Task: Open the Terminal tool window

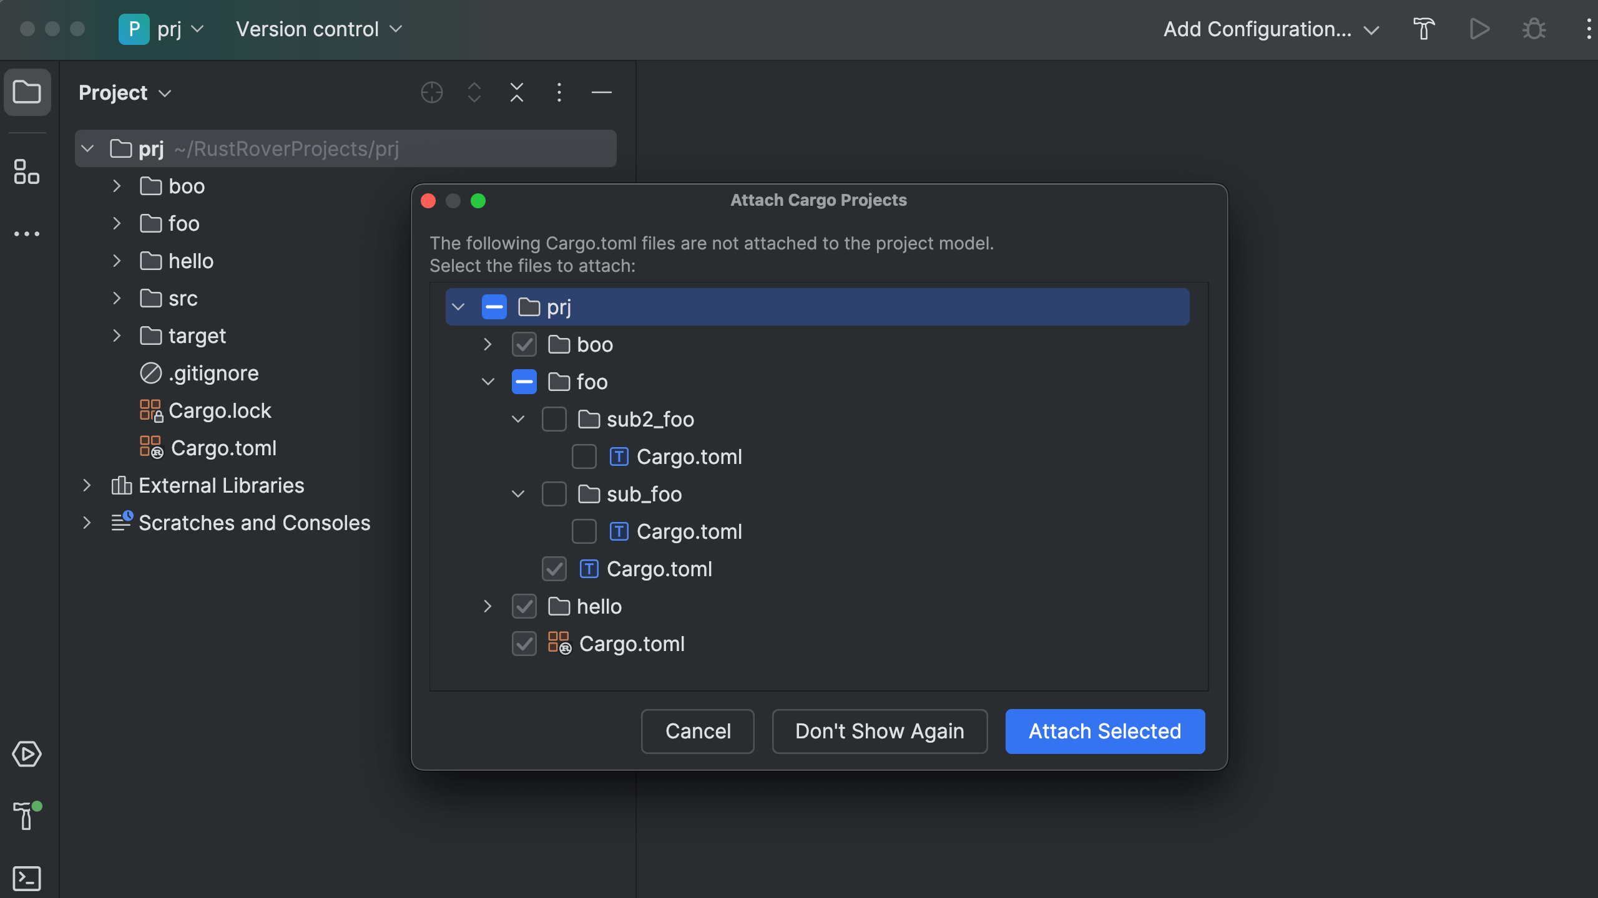Action: point(27,878)
